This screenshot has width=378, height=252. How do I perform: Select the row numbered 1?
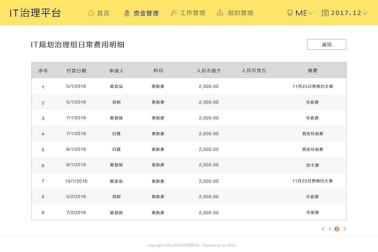[x=189, y=86]
